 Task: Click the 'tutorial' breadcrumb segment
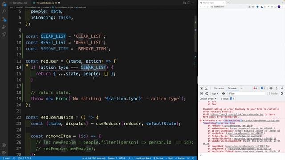click(19, 8)
